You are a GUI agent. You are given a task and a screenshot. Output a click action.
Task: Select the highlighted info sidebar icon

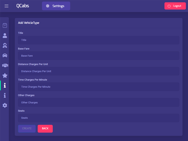5,85
